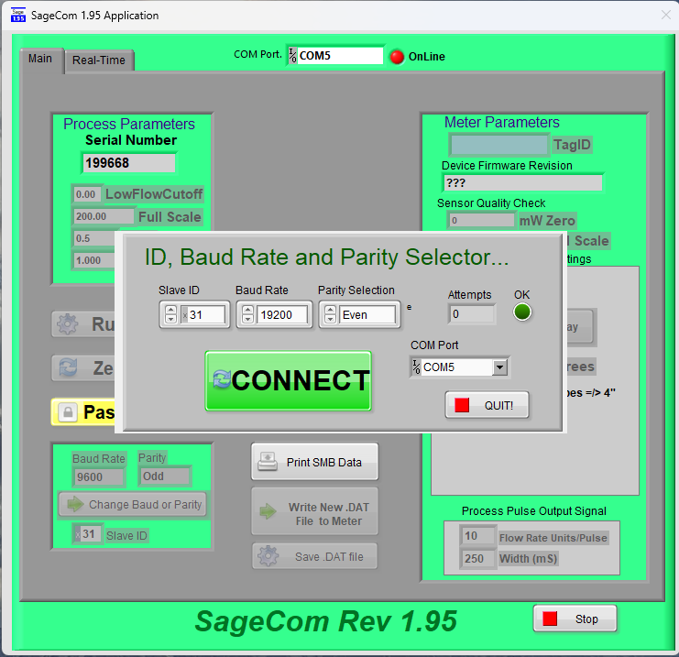Click the refresh icon on CONNECT button

222,379
